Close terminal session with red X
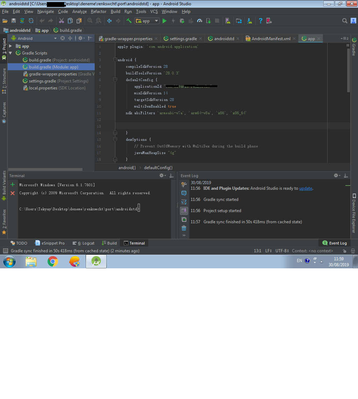The height and width of the screenshot is (399, 358). pos(13,193)
